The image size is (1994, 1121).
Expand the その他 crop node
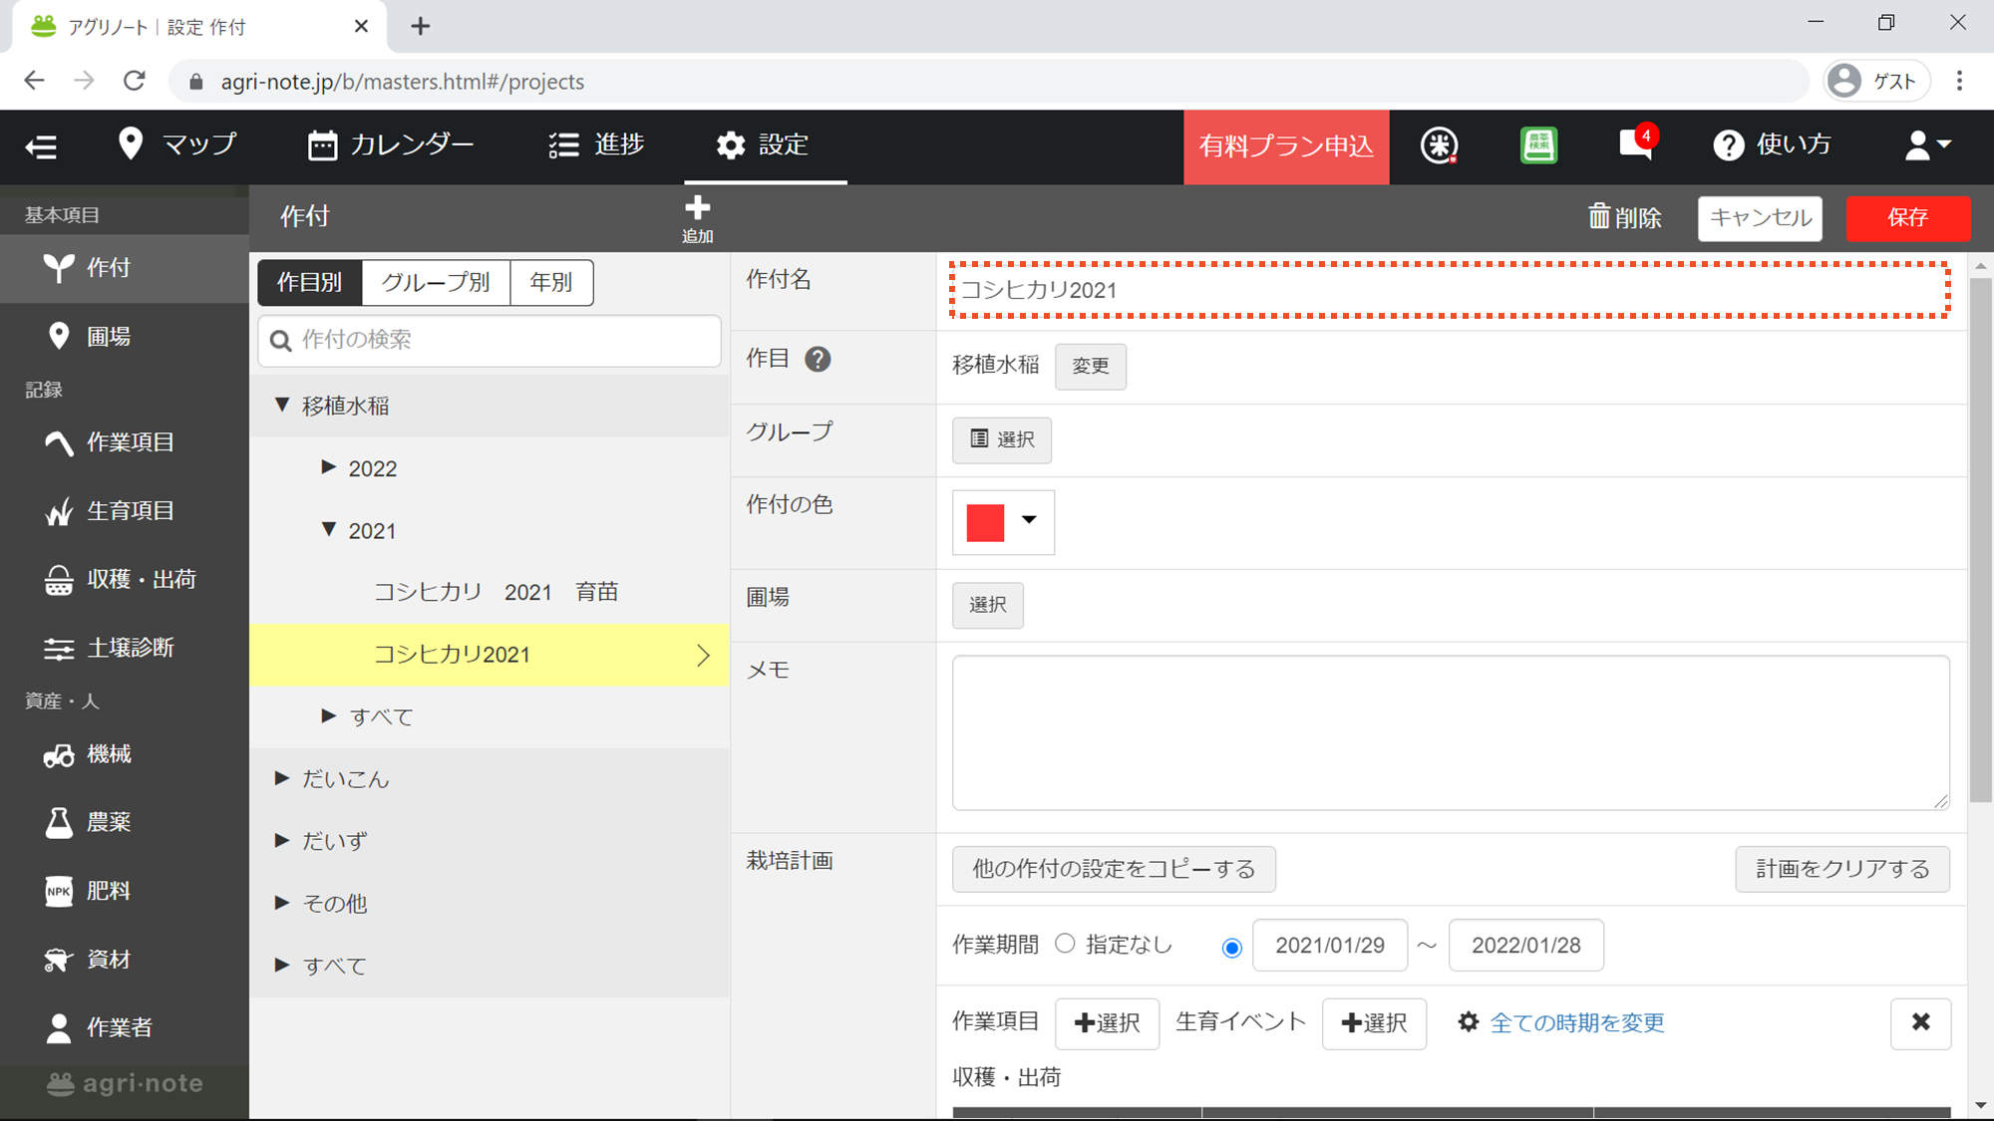[x=282, y=903]
